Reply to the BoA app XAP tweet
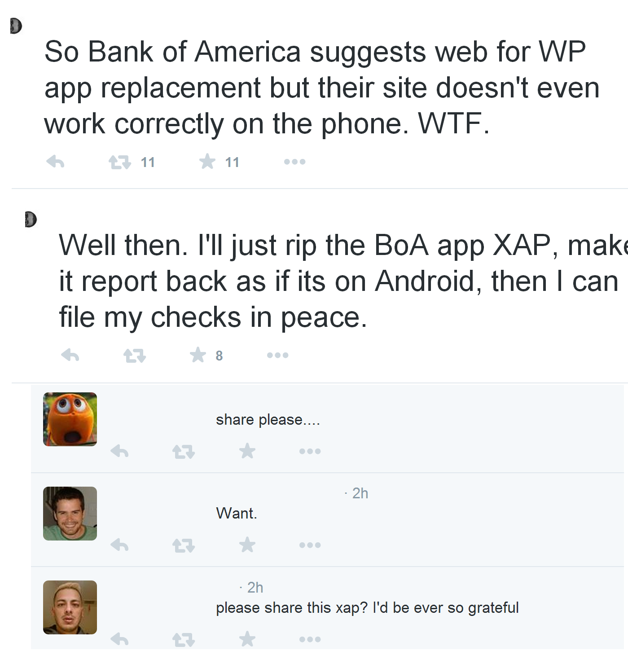The height and width of the screenshot is (655, 628). pos(70,355)
